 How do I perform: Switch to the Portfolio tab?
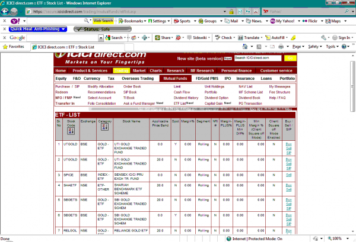287,79
